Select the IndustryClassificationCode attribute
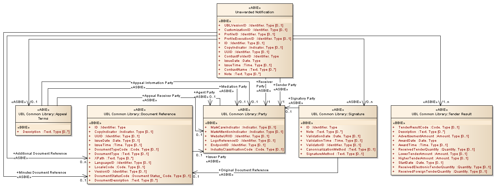The image size is (496, 194). 247,149
